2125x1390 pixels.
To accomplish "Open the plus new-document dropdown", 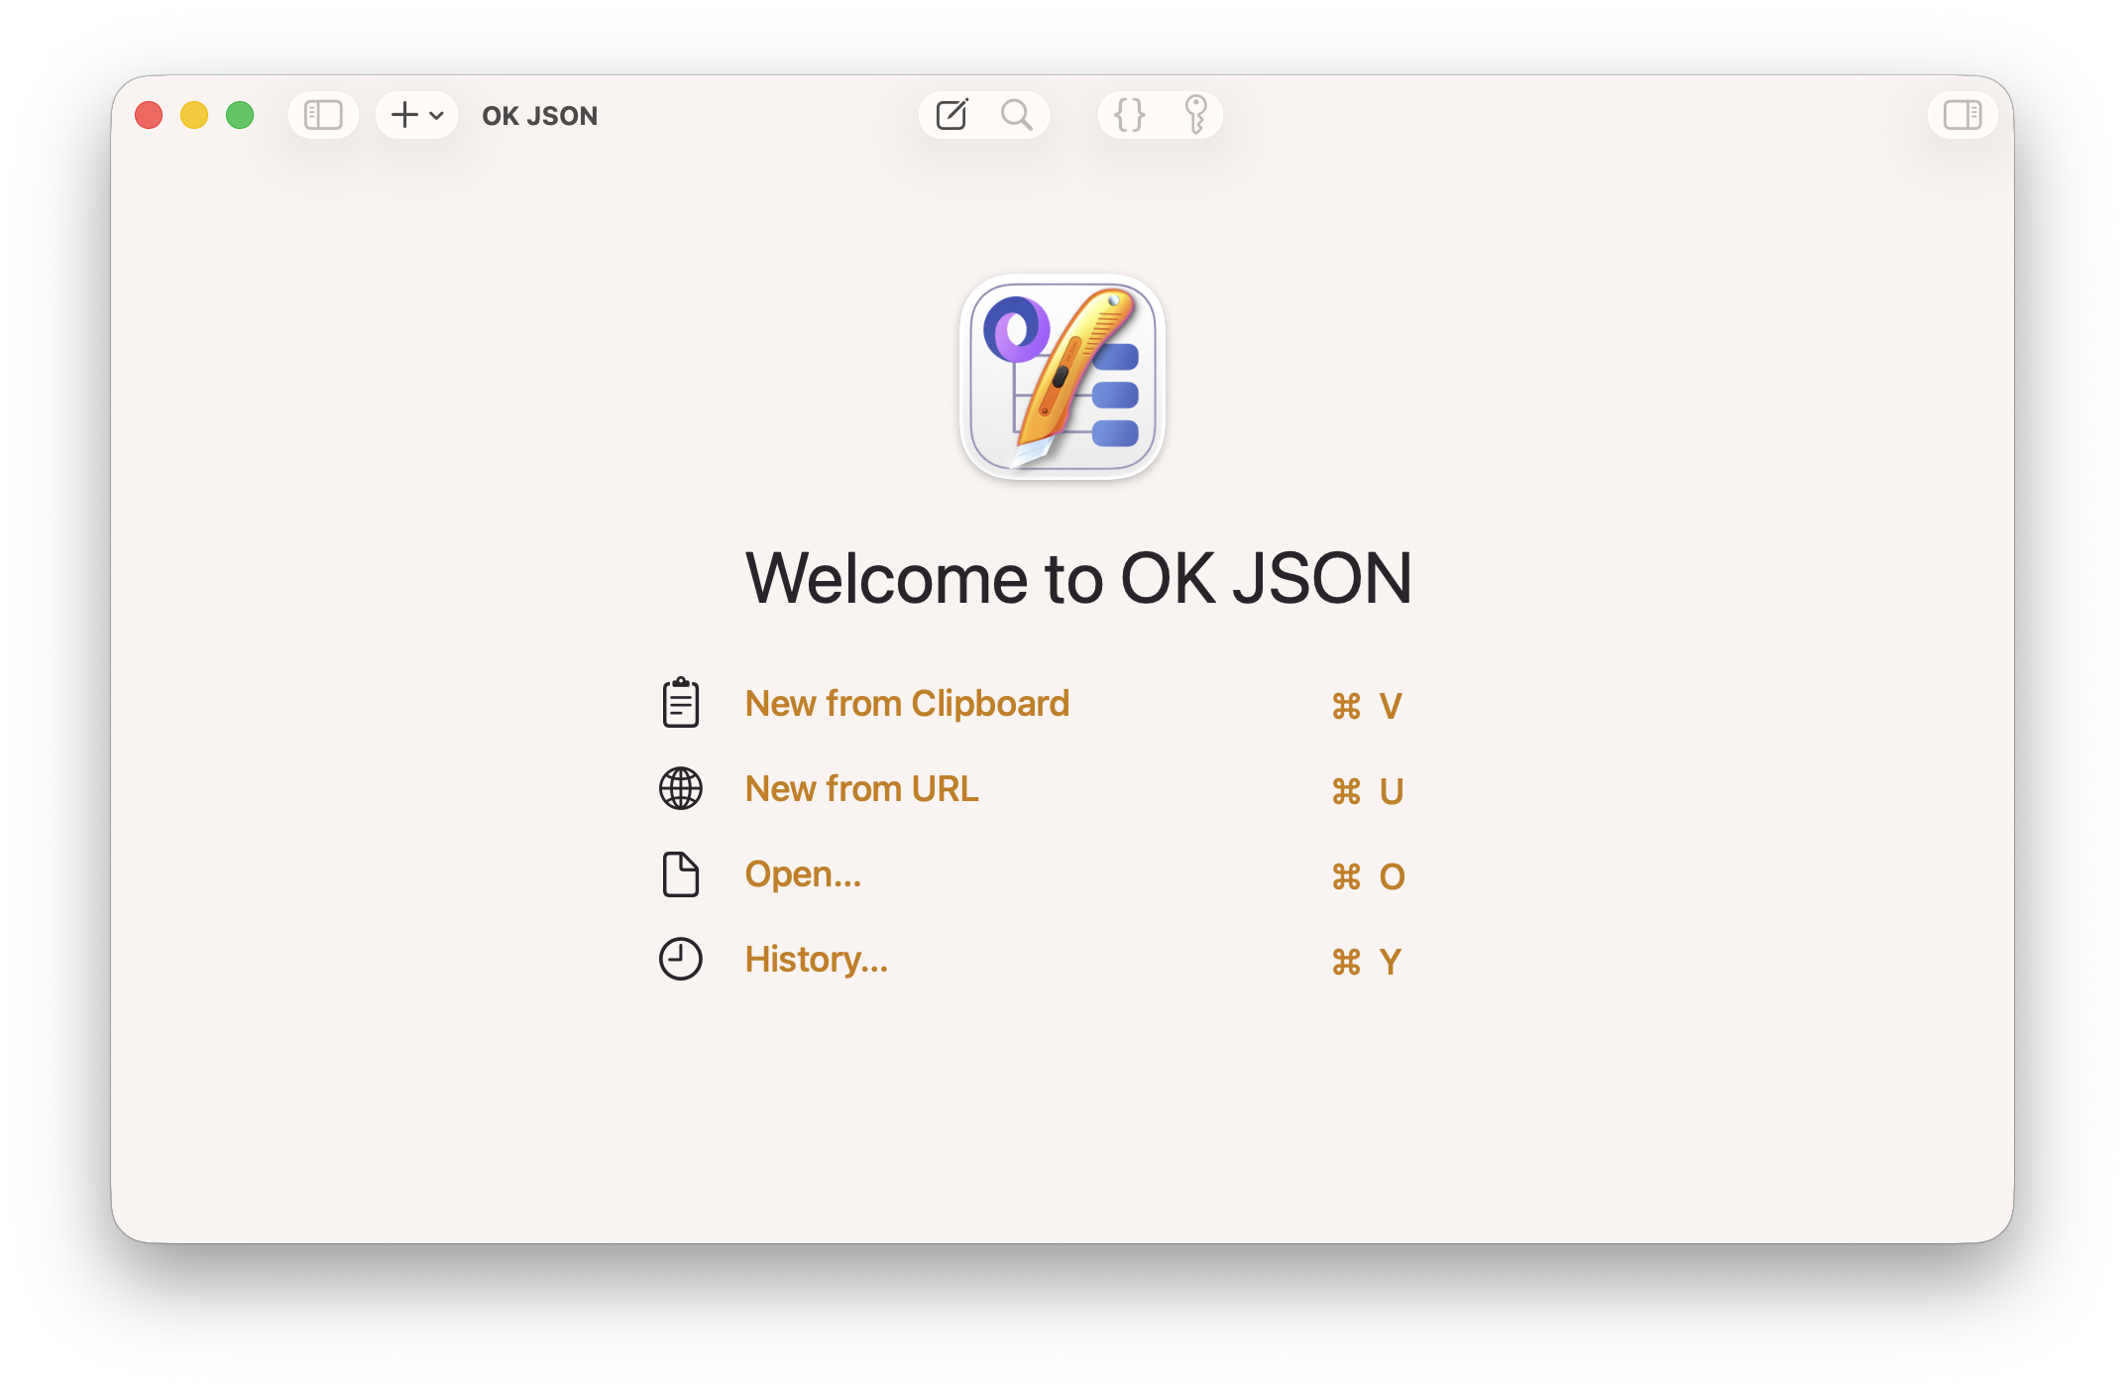I will (x=416, y=115).
